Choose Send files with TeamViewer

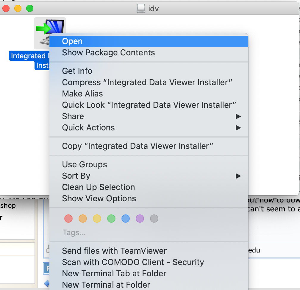(x=114, y=251)
